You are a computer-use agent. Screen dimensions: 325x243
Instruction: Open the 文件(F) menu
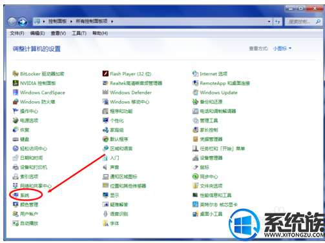17,34
